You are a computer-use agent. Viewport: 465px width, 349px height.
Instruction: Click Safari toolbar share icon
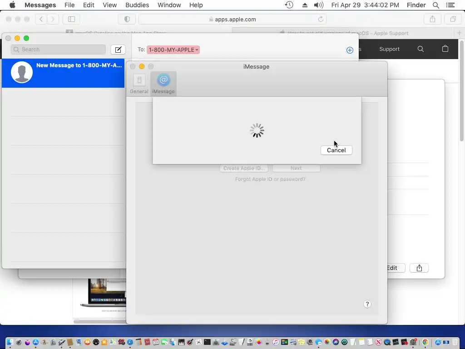click(x=433, y=19)
